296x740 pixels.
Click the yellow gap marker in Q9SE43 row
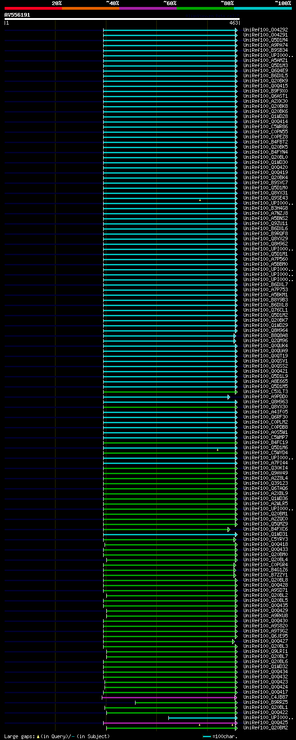pyautogui.click(x=200, y=200)
